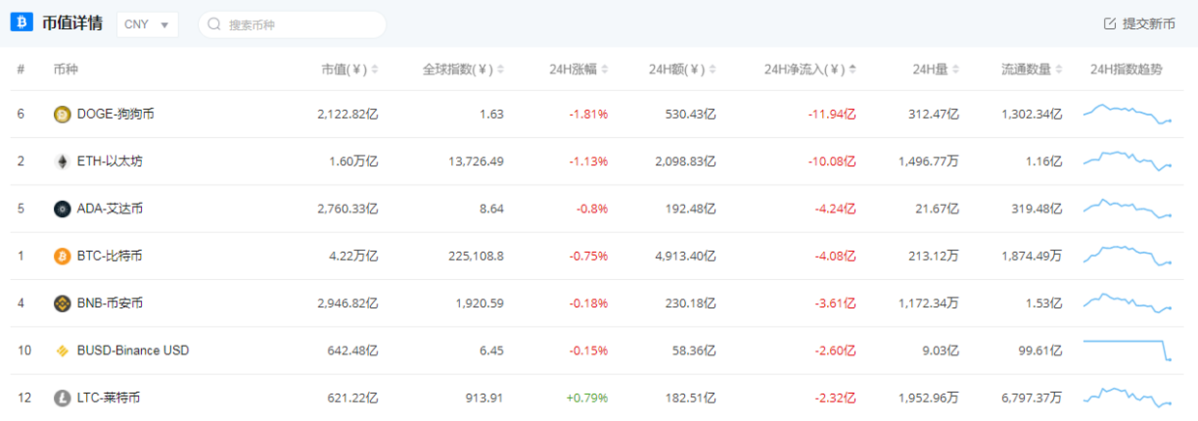Sort by 市值(¥) column header
Viewport: 1198px width, 421px height.
coord(350,70)
